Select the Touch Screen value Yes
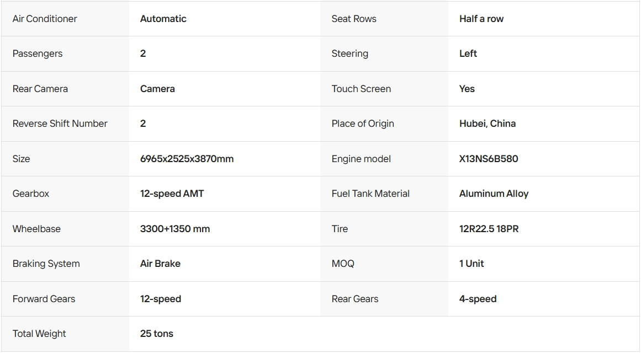The image size is (641, 354). click(x=467, y=89)
